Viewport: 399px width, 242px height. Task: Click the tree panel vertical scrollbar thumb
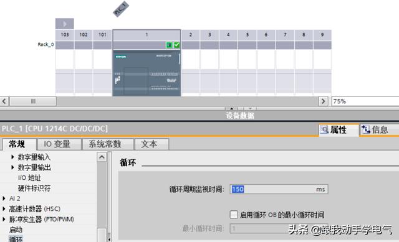click(x=102, y=235)
